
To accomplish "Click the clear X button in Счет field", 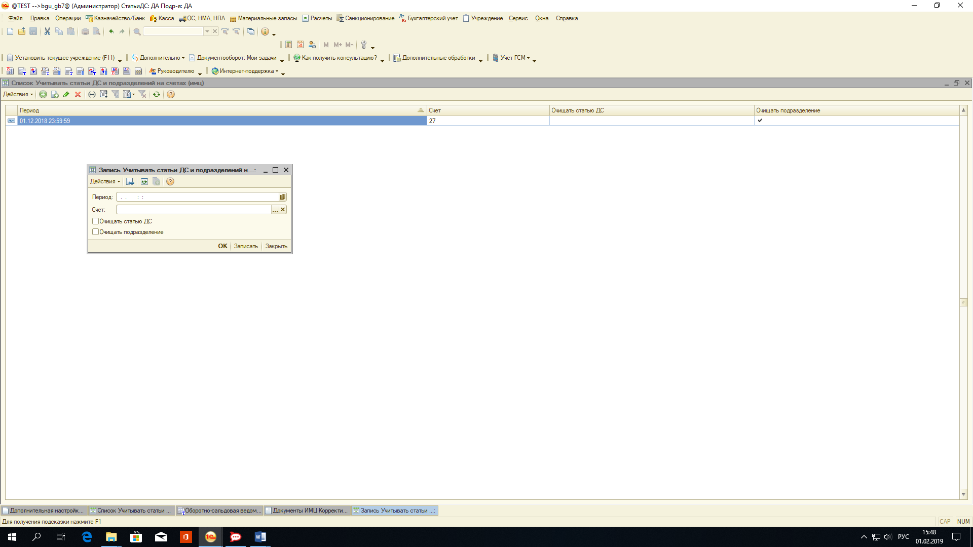I will [283, 210].
